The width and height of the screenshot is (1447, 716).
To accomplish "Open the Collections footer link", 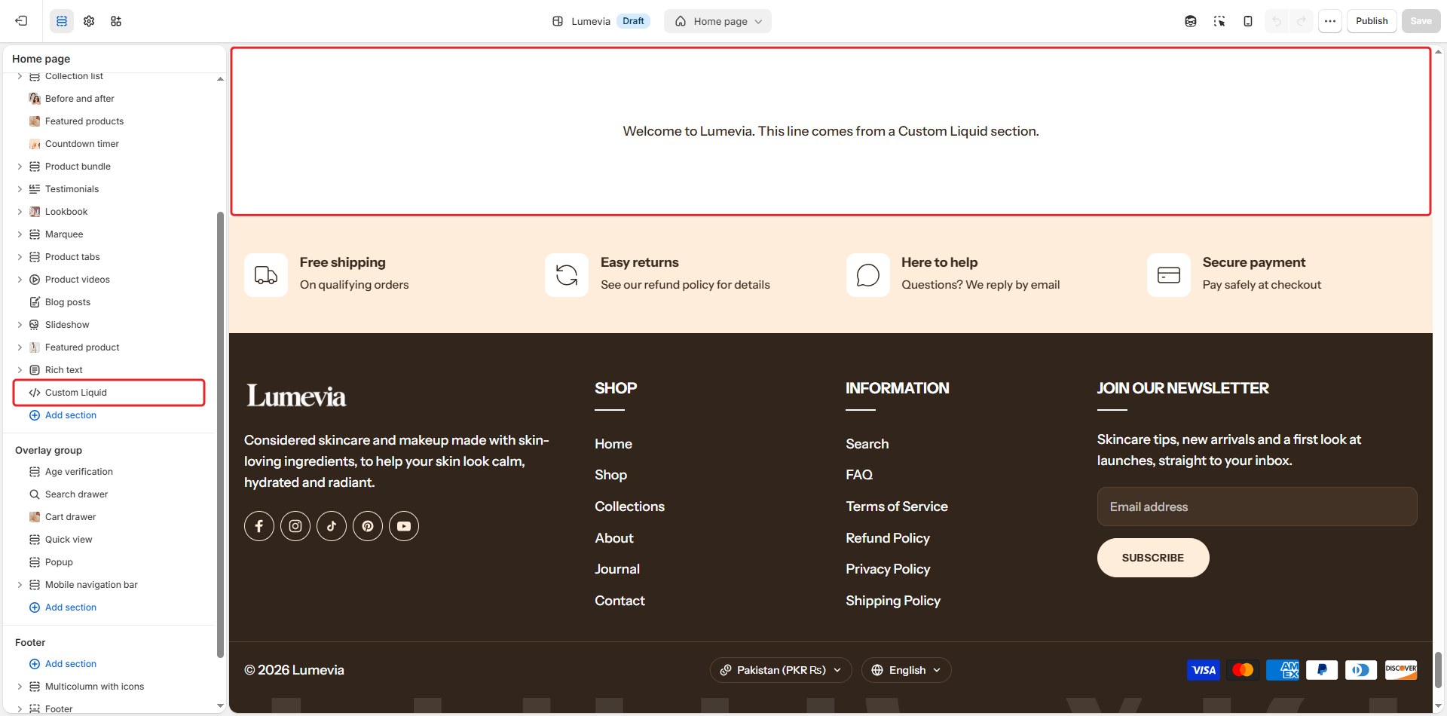I will coord(629,506).
